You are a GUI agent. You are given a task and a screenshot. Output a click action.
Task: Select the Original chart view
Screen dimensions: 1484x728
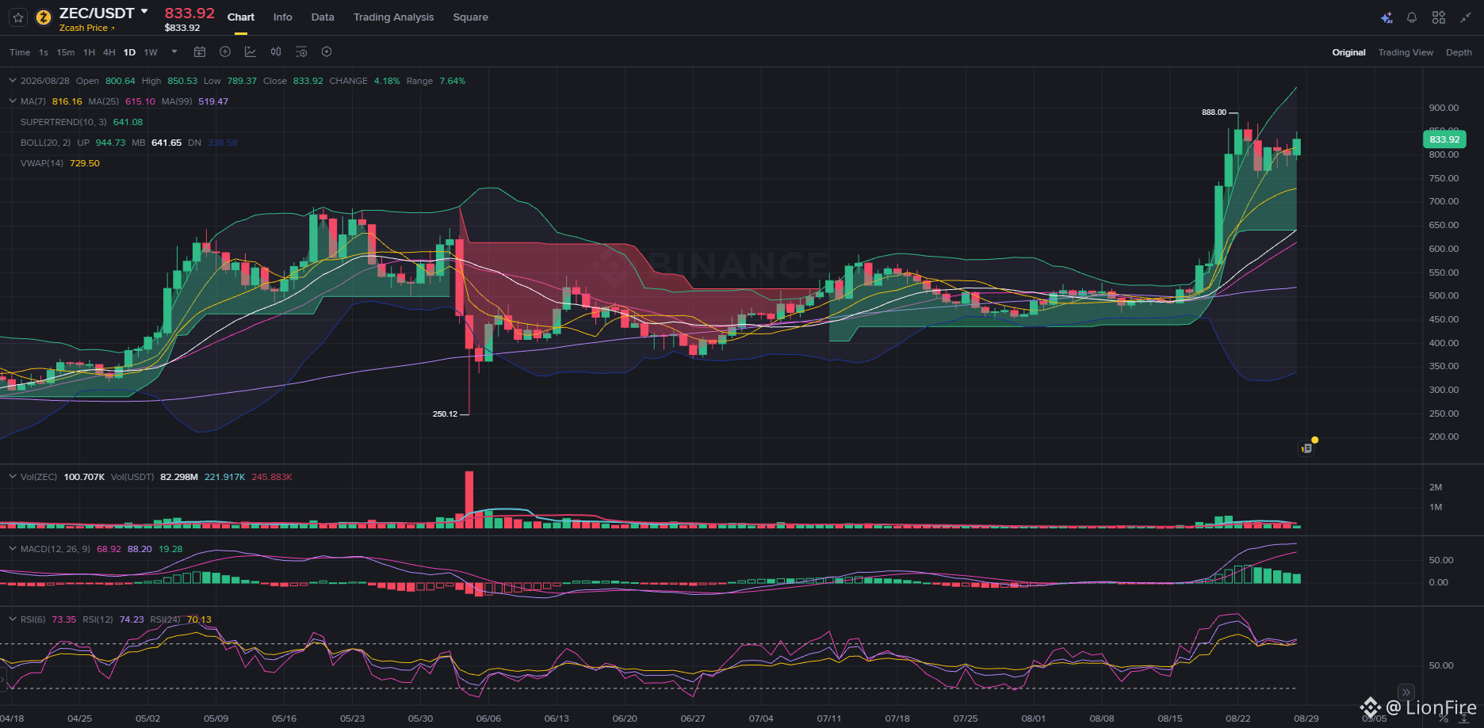pyautogui.click(x=1348, y=52)
